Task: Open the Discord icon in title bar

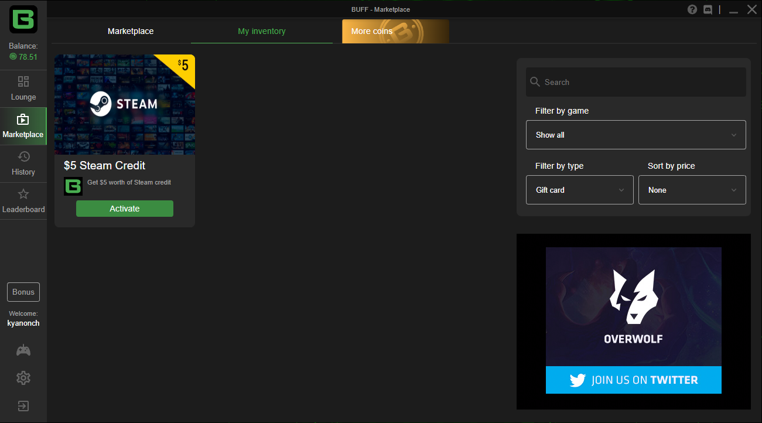Action: [x=708, y=9]
